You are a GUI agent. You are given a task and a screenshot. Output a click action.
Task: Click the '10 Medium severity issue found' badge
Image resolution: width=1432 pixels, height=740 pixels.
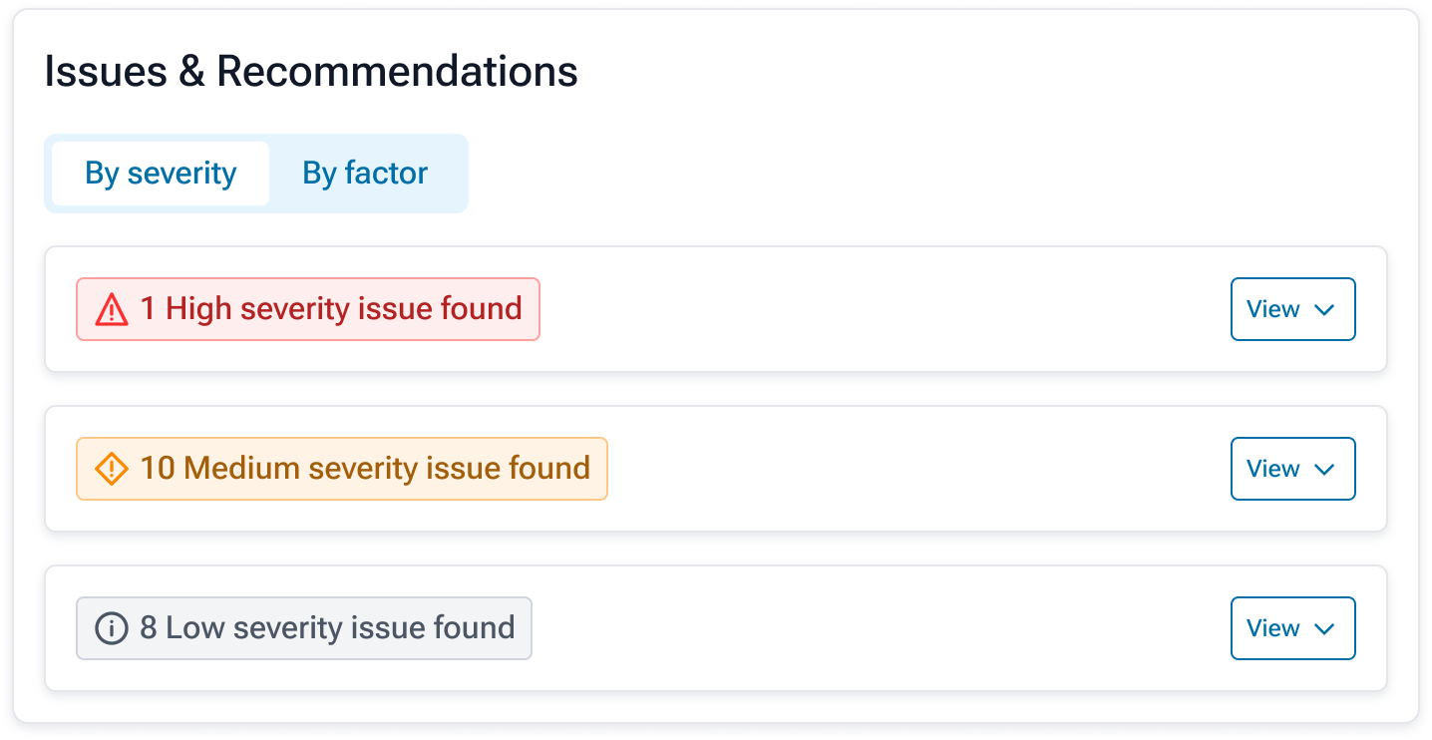365,469
